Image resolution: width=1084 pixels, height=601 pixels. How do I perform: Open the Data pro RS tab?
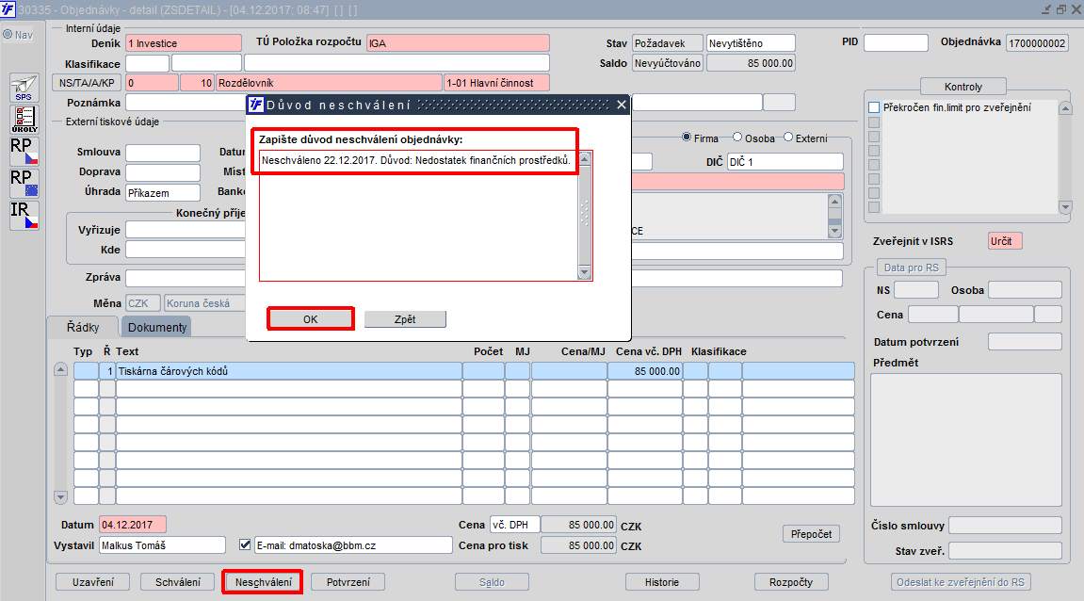click(x=911, y=268)
